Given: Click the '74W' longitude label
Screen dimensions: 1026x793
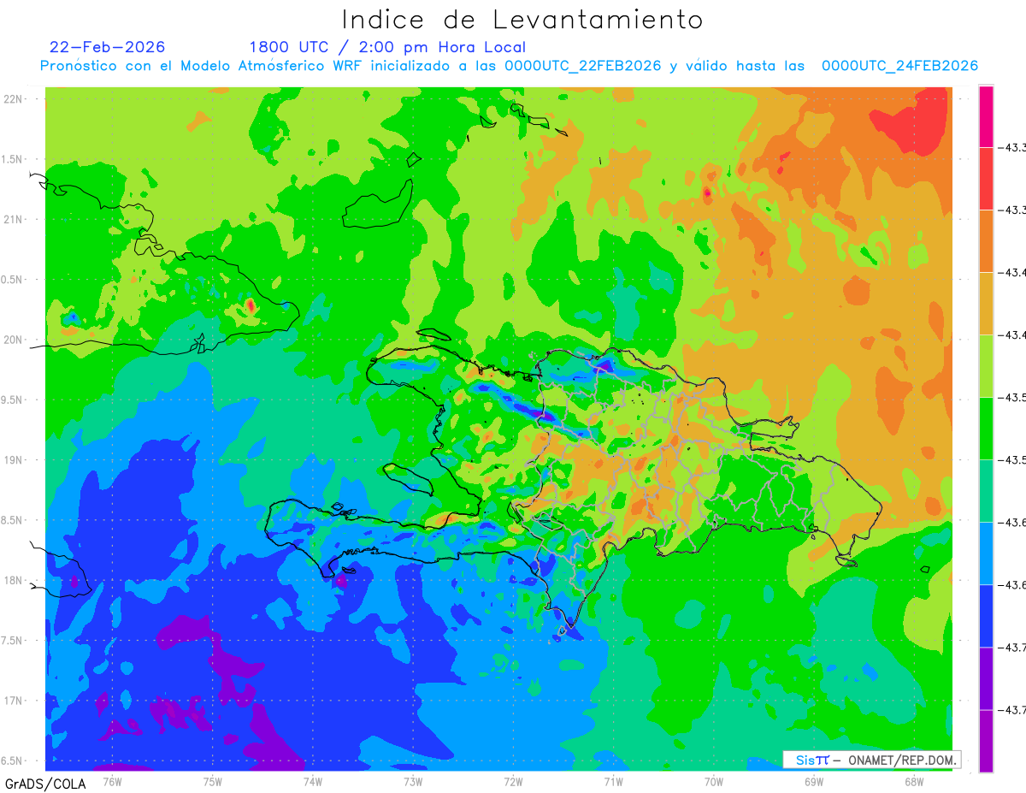Looking at the screenshot, I should click(x=313, y=781).
